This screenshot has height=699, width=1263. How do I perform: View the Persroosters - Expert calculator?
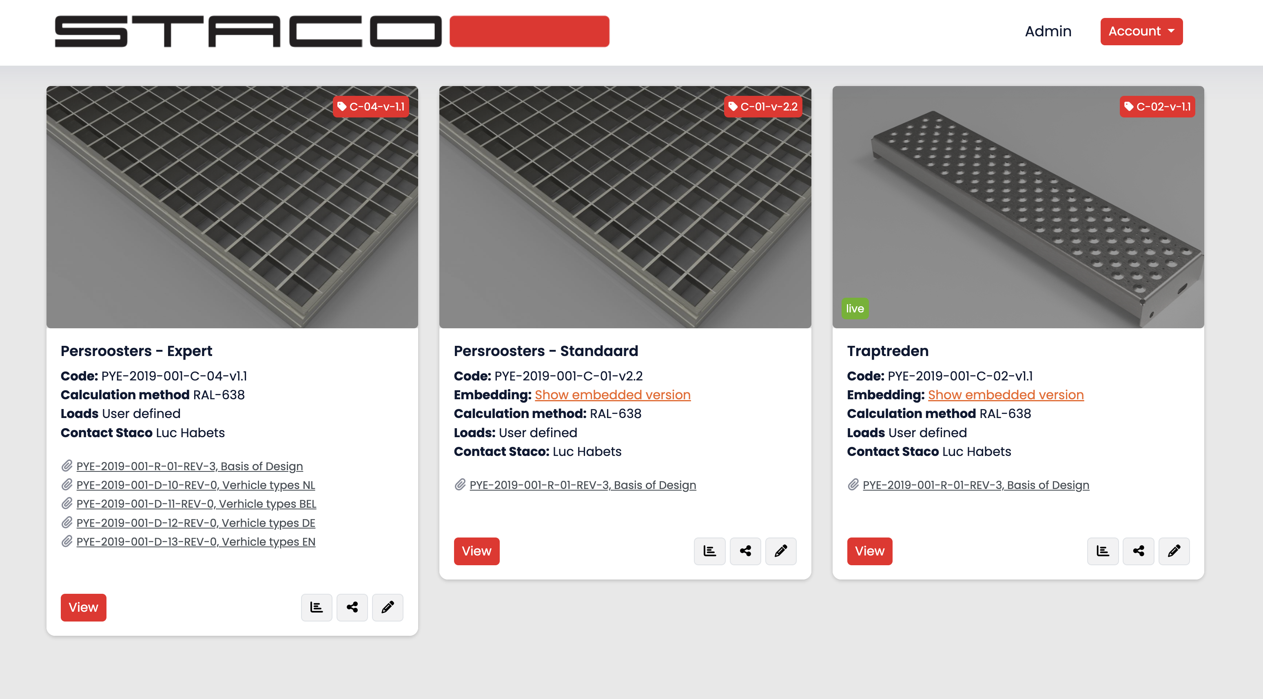pos(83,607)
